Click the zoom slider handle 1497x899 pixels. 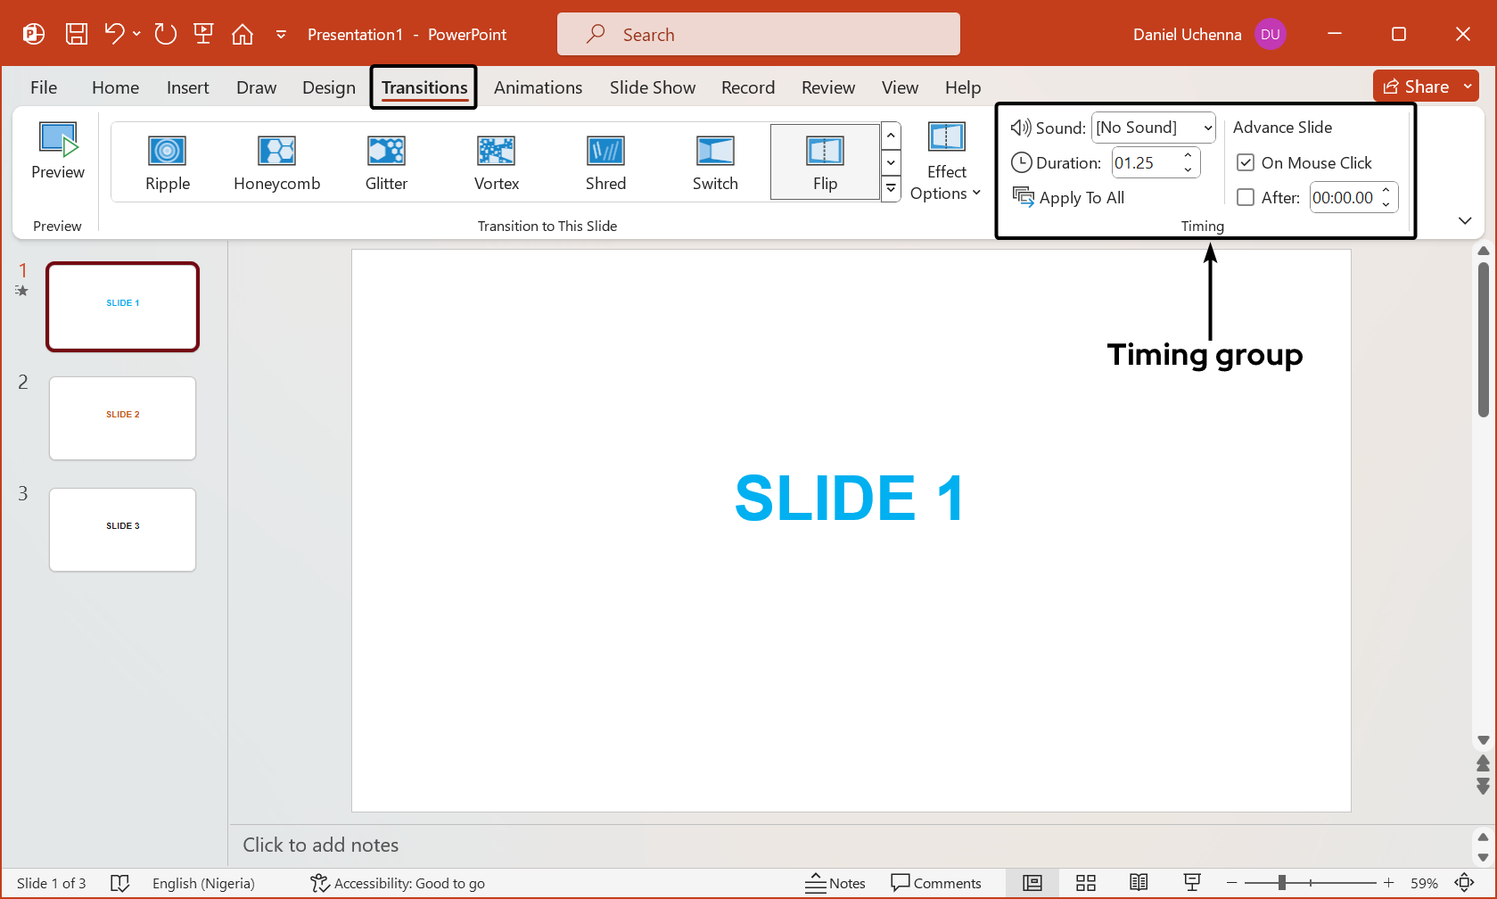click(x=1281, y=883)
